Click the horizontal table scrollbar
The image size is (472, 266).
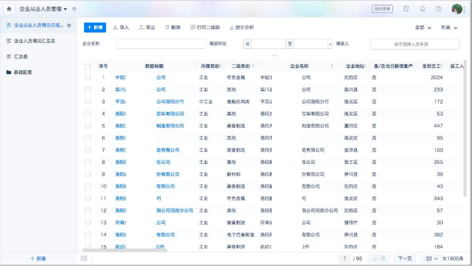pos(125,250)
